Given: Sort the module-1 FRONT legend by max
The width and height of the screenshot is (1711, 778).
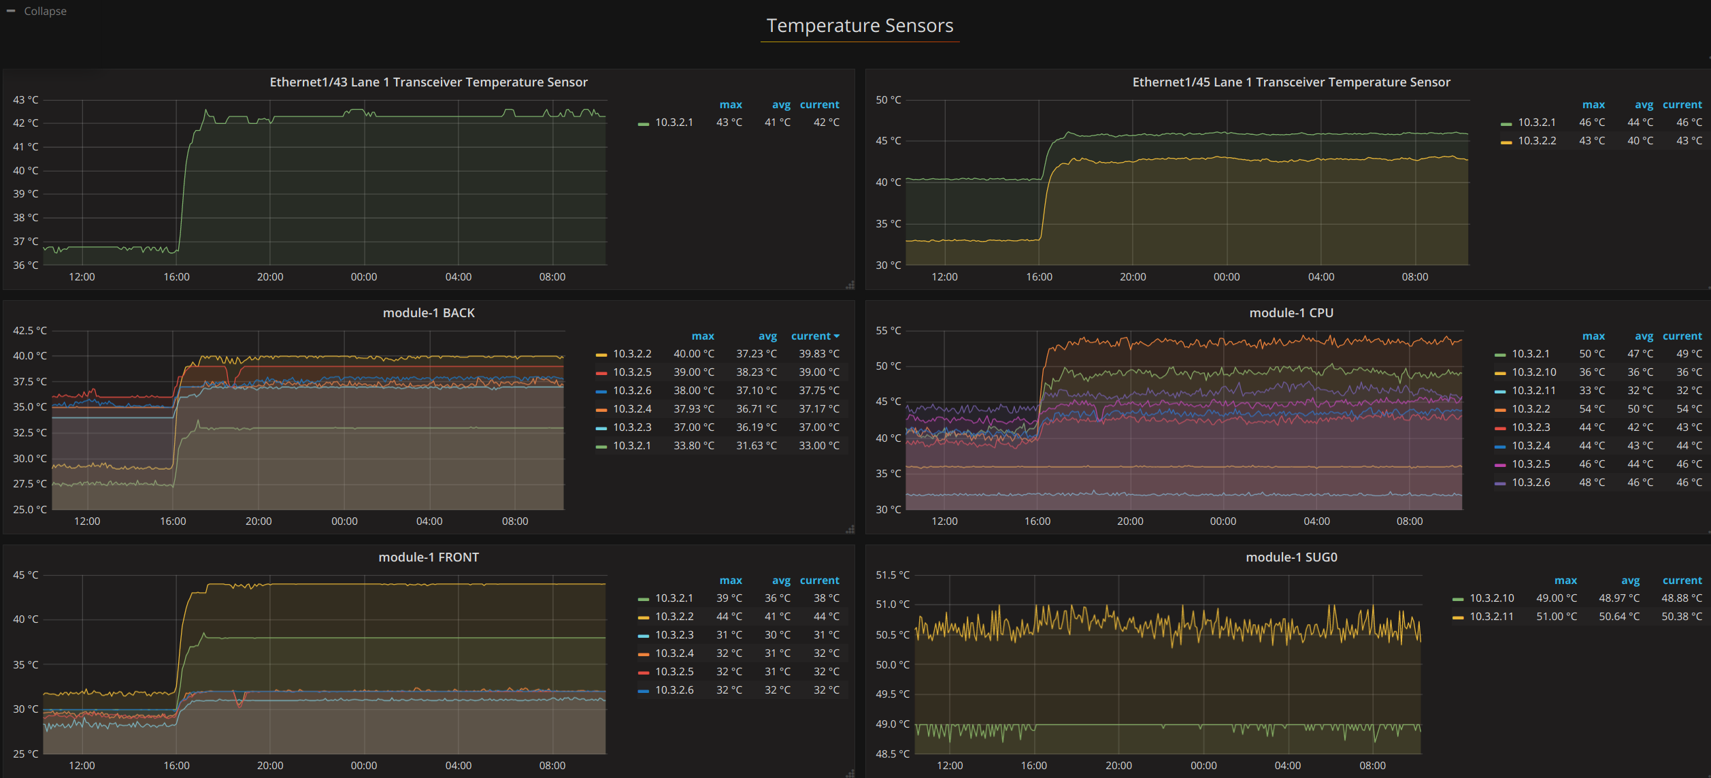Looking at the screenshot, I should (731, 581).
